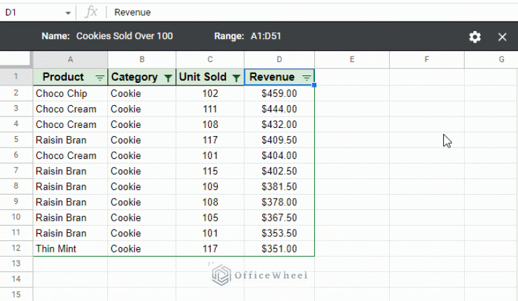The height and width of the screenshot is (301, 518).
Task: Select column E header
Action: click(x=352, y=59)
